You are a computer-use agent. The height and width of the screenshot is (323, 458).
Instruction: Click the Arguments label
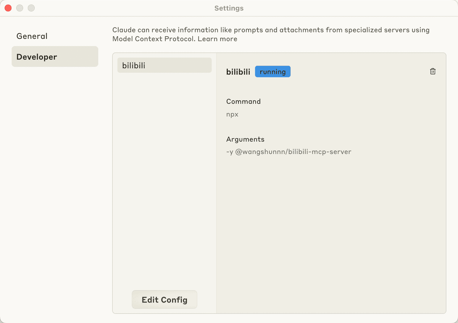(245, 139)
